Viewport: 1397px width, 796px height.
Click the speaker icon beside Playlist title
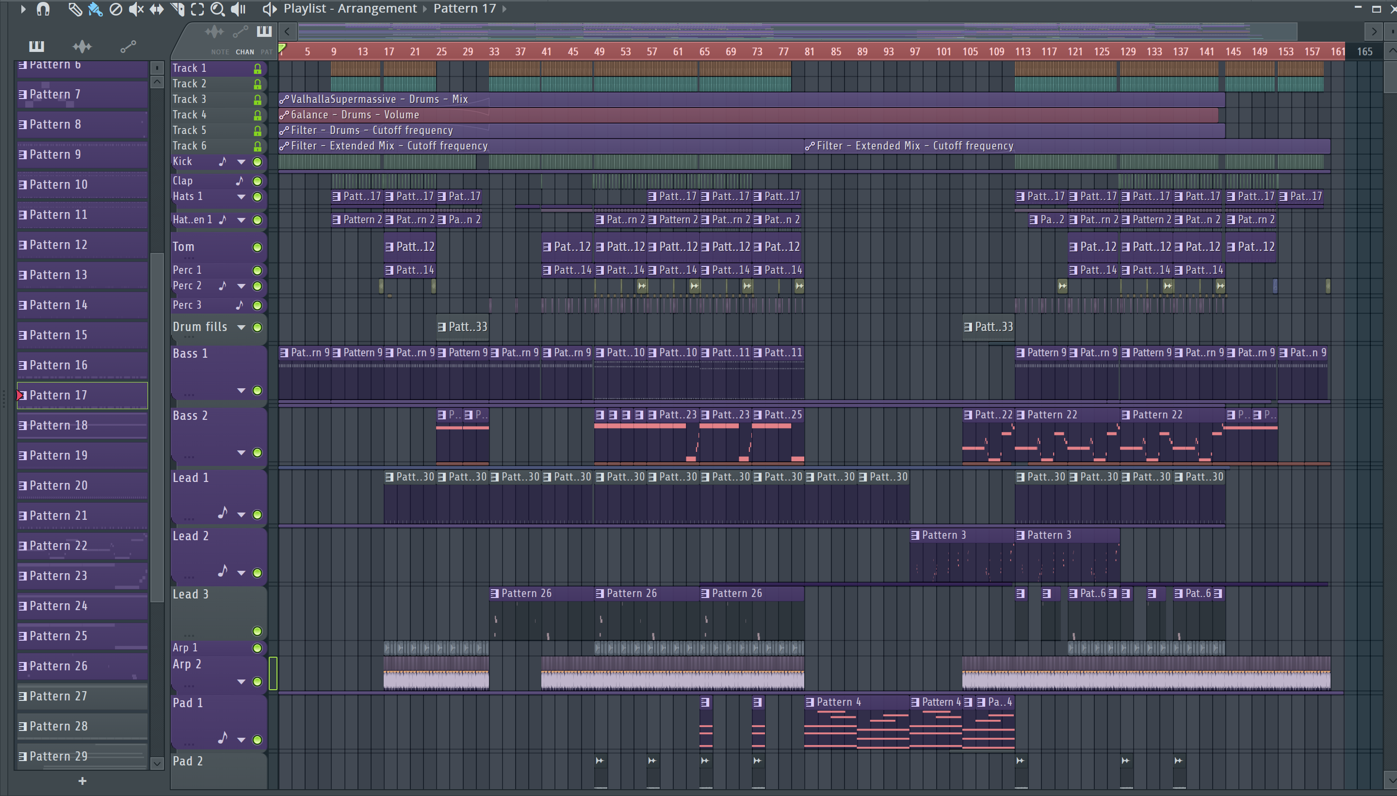269,9
